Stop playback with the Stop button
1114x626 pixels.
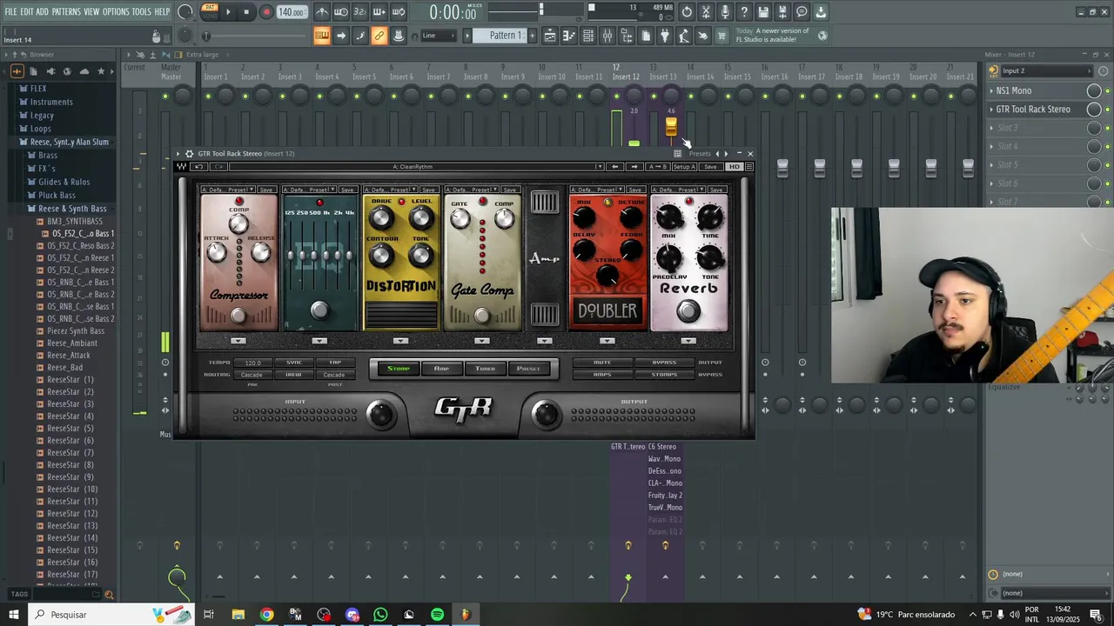[x=246, y=12]
